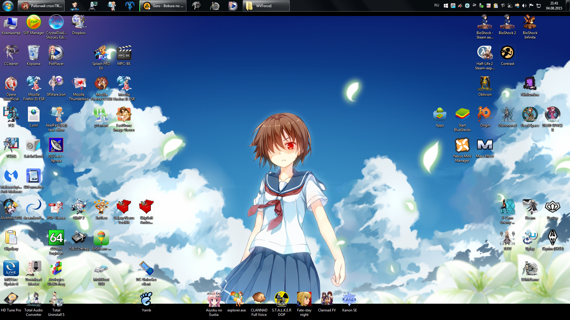Screen dimensions: 570x320
Task: Open WVForce1 folder taskbar button
Action: [x=266, y=6]
